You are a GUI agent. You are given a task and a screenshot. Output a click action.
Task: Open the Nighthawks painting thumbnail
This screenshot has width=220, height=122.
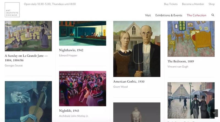pyautogui.click(x=82, y=33)
